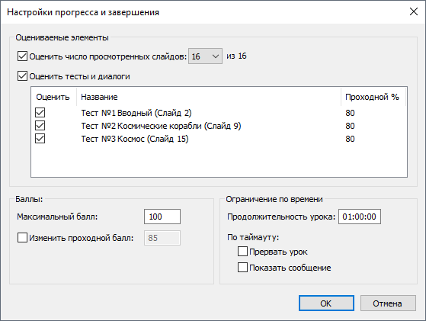Select row 'Тест №1 Вводный (Слайд 2)'

pos(219,113)
